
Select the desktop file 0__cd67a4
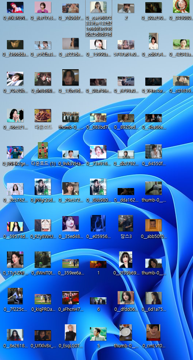click(154, 41)
